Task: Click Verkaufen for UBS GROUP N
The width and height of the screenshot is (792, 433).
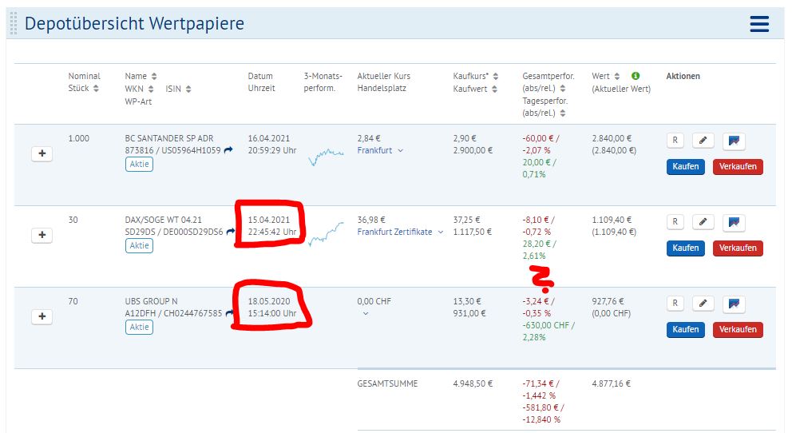Action: point(738,329)
